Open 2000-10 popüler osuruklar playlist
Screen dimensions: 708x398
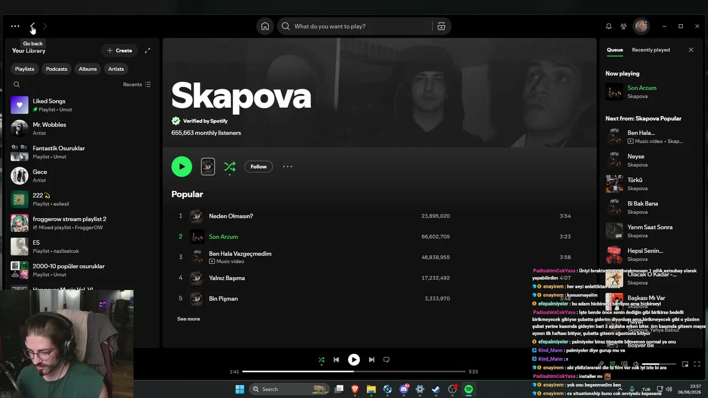point(81,270)
